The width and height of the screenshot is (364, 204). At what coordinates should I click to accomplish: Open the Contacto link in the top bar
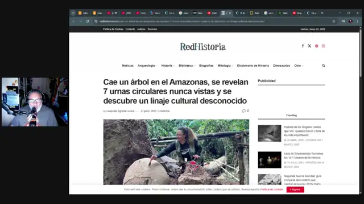tap(130, 29)
